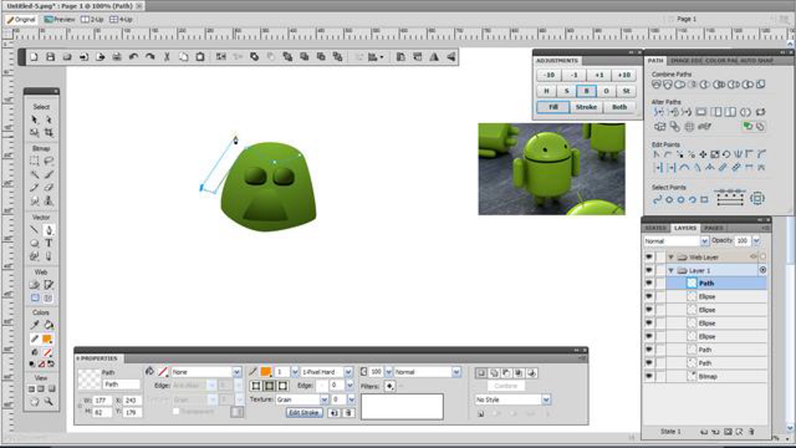The height and width of the screenshot is (448, 796).
Task: Switch to the Image Edit panel tab
Action: click(x=687, y=60)
